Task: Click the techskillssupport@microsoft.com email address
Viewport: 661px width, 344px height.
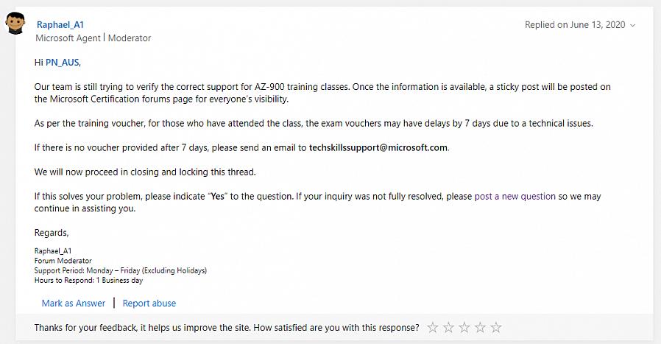Action: coord(378,147)
